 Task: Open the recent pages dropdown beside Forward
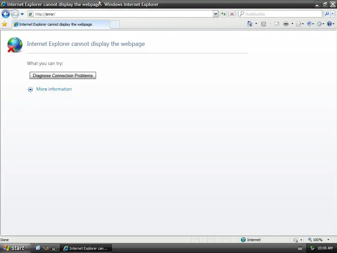pyautogui.click(x=22, y=14)
